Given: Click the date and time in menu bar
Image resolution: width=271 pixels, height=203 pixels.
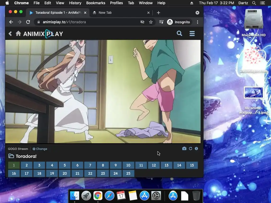Looking at the screenshot, I should point(216,3).
